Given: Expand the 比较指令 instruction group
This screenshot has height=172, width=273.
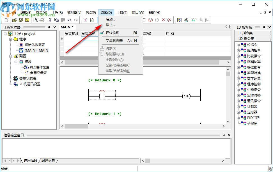Looking at the screenshot, I should pyautogui.click(x=238, y=56).
